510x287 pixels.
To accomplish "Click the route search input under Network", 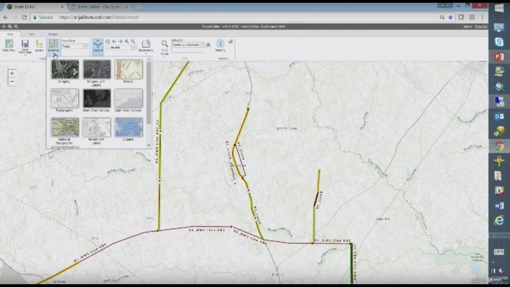I will (188, 51).
